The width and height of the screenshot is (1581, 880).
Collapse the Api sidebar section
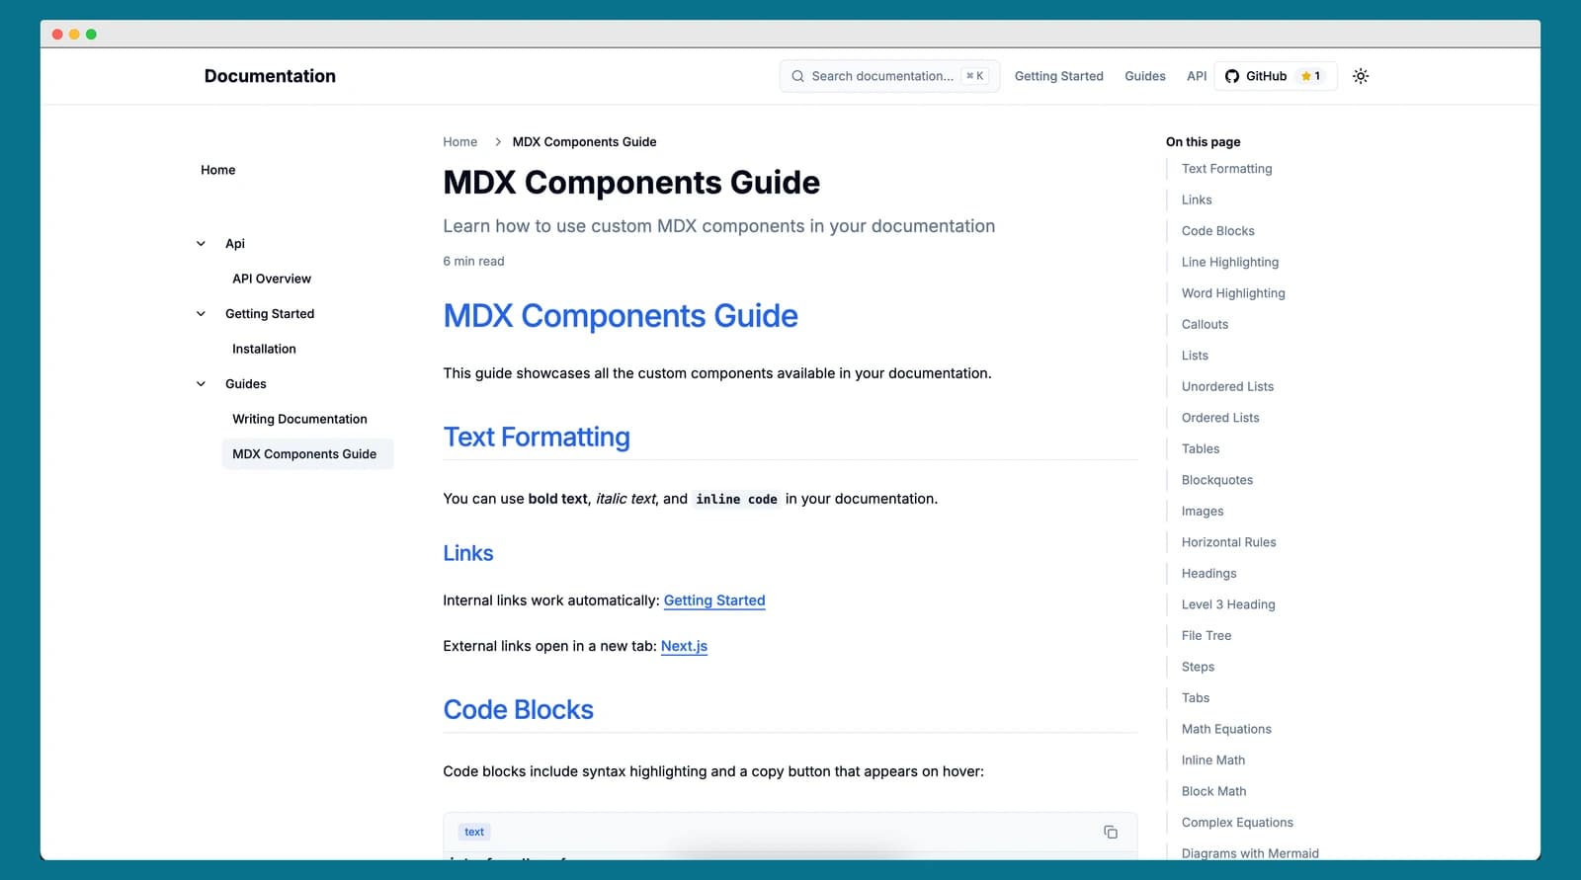click(x=201, y=244)
